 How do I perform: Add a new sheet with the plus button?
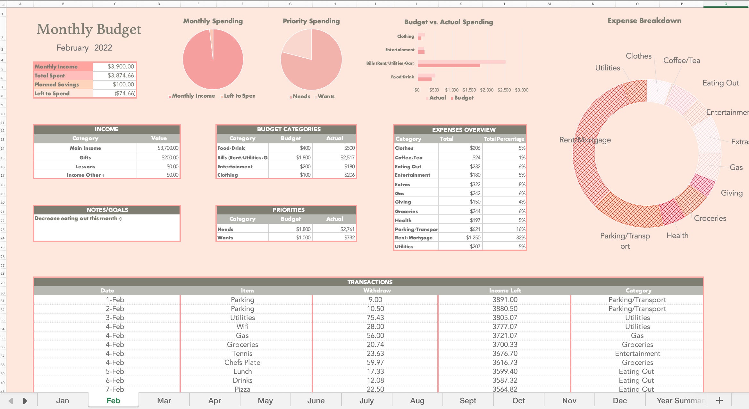coord(720,400)
